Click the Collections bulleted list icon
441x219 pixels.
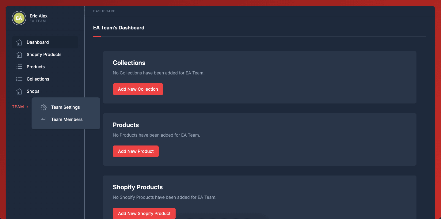coord(19,79)
